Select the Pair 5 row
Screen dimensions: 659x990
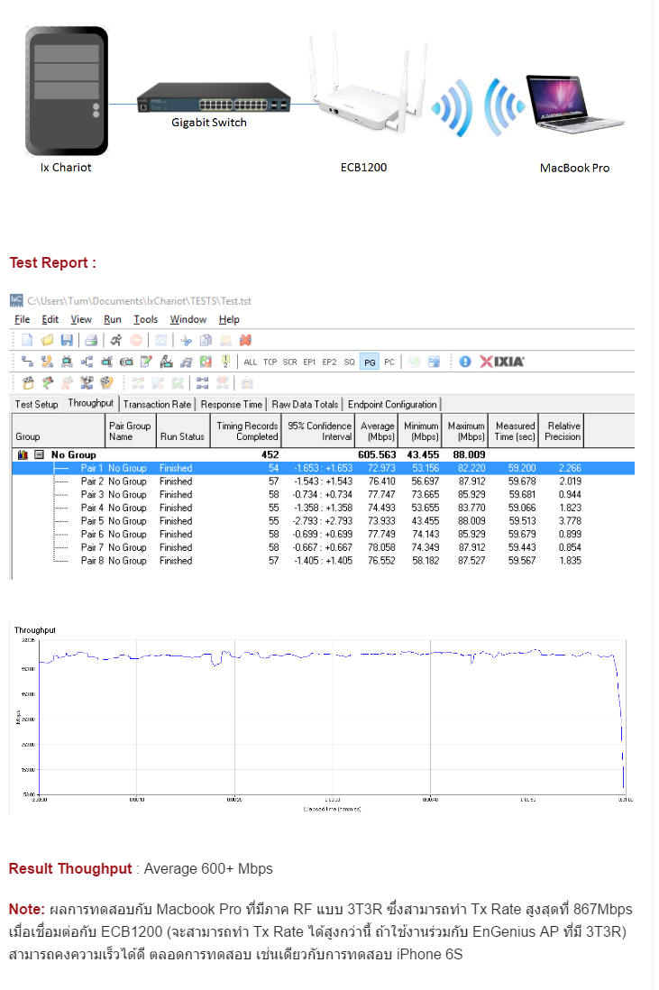[323, 521]
